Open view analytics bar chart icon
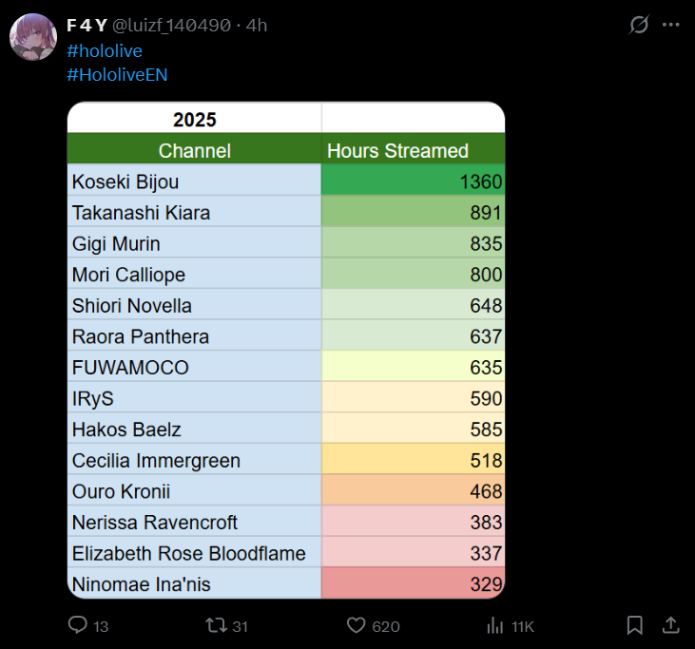Viewport: 695px width, 649px height. (x=494, y=625)
